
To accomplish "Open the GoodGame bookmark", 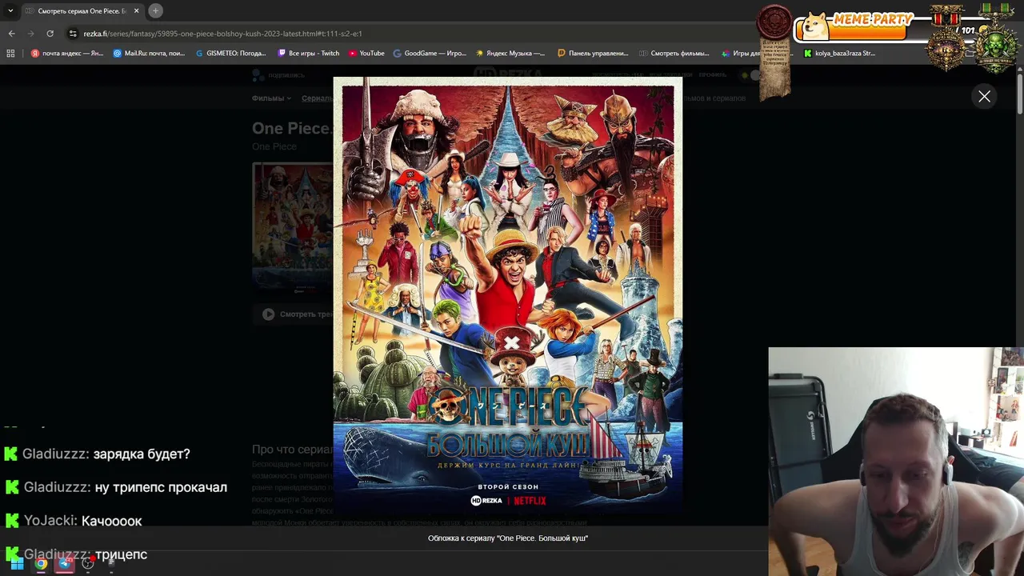I will click(430, 54).
